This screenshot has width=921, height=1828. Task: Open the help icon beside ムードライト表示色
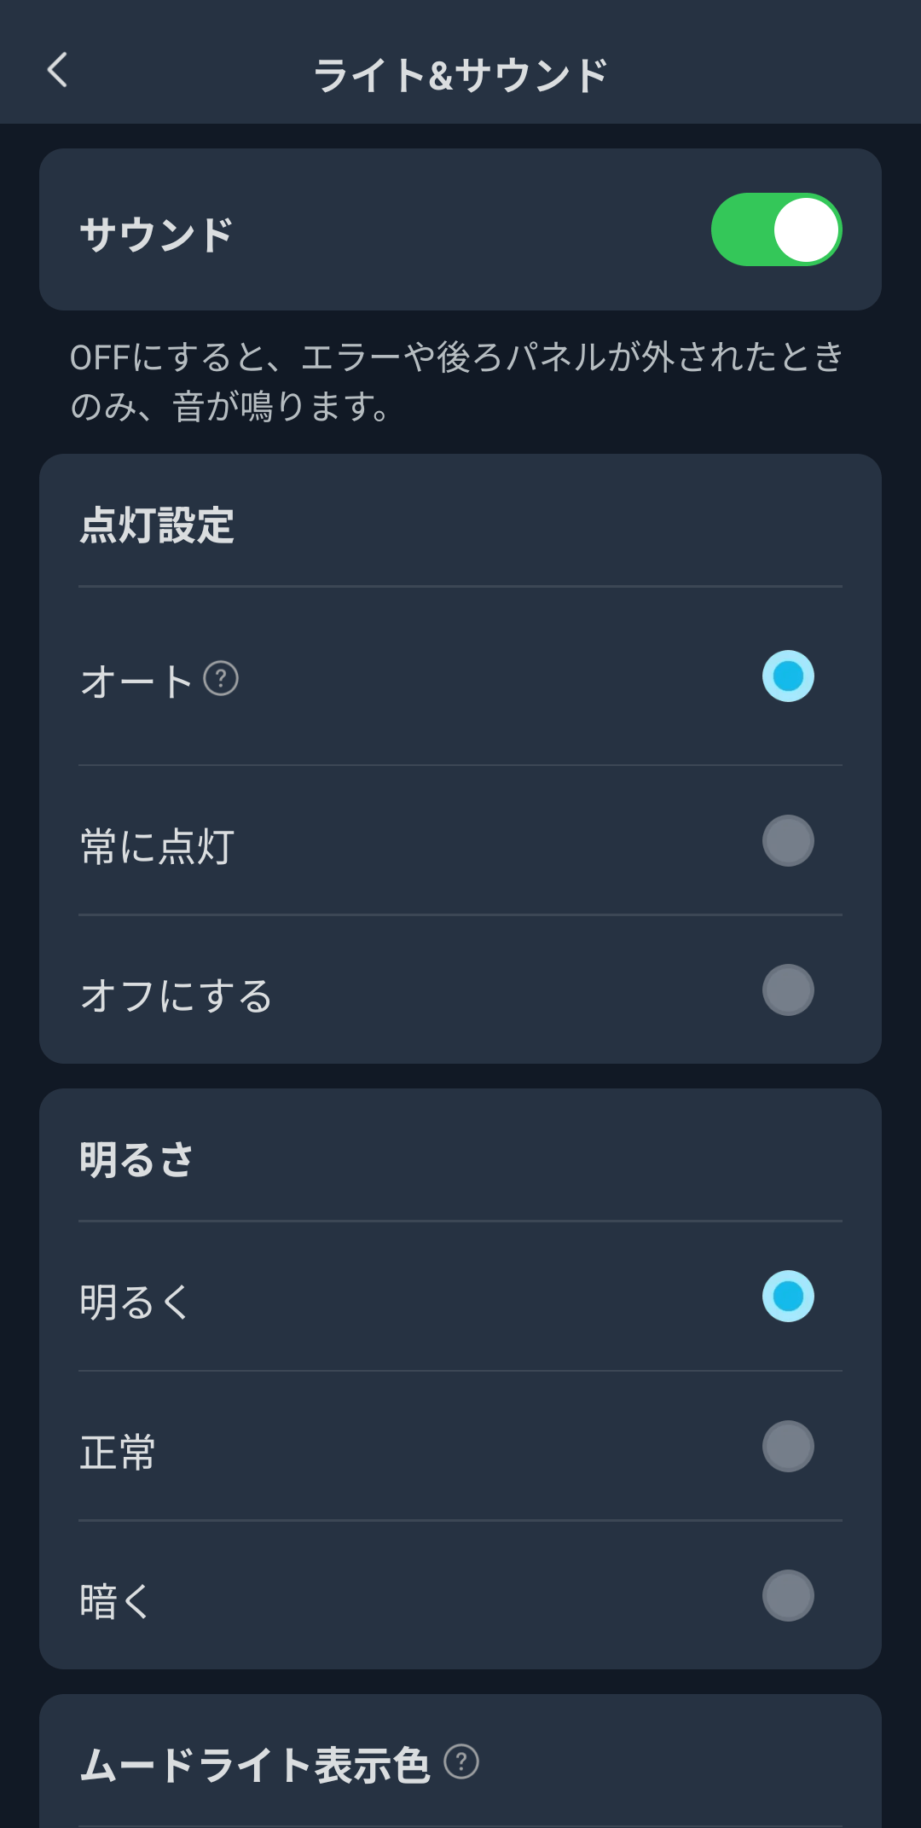click(461, 1761)
